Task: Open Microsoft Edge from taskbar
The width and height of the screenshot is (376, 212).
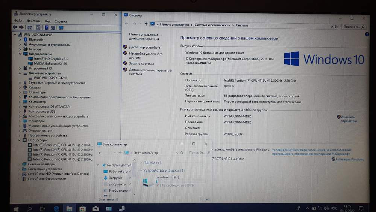Action: tap(56, 209)
